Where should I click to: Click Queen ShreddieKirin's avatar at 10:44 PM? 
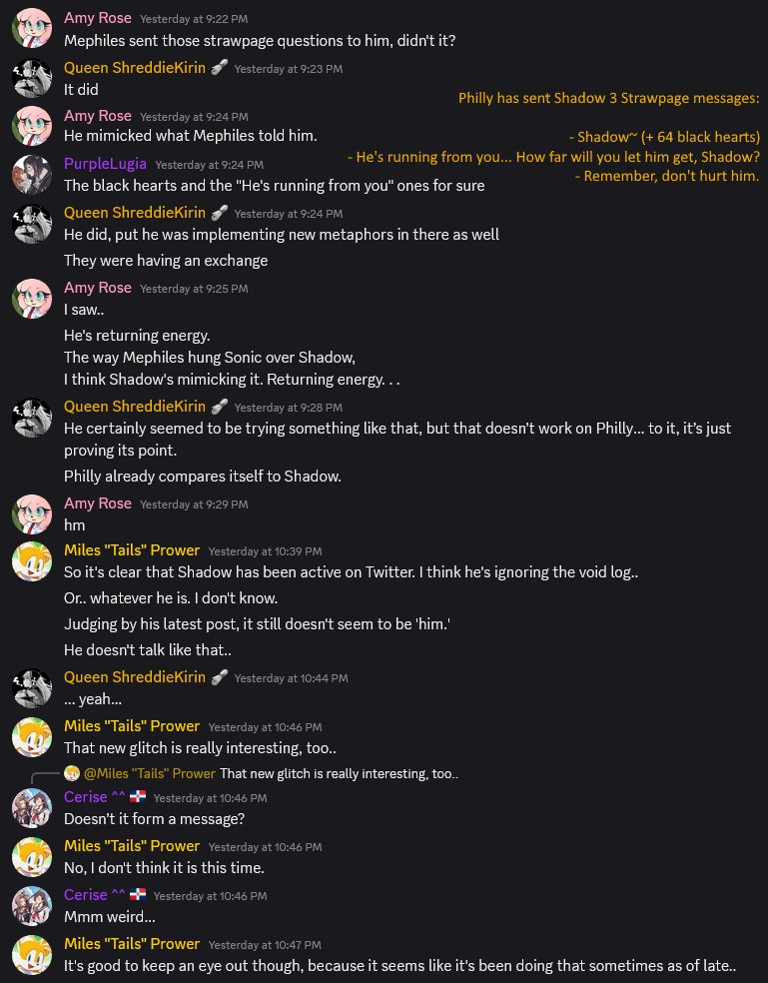coord(32,688)
